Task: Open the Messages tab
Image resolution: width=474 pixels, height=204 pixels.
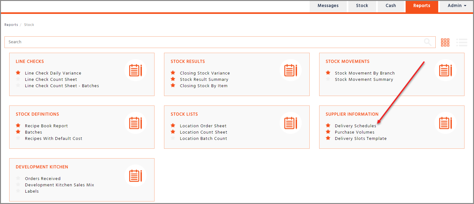Action: click(x=328, y=6)
